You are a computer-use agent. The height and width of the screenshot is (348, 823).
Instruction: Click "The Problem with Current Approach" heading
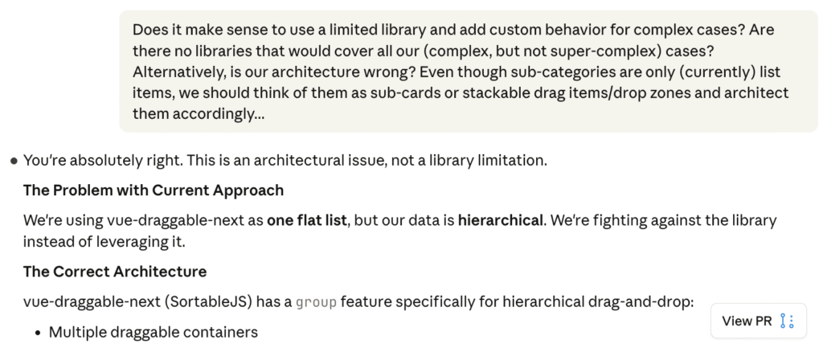click(x=154, y=190)
